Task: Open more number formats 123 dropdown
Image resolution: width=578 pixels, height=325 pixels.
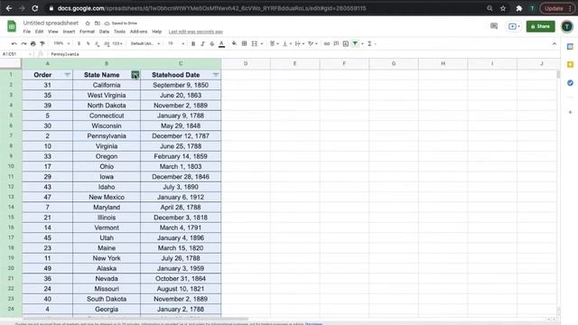Action: pos(117,43)
